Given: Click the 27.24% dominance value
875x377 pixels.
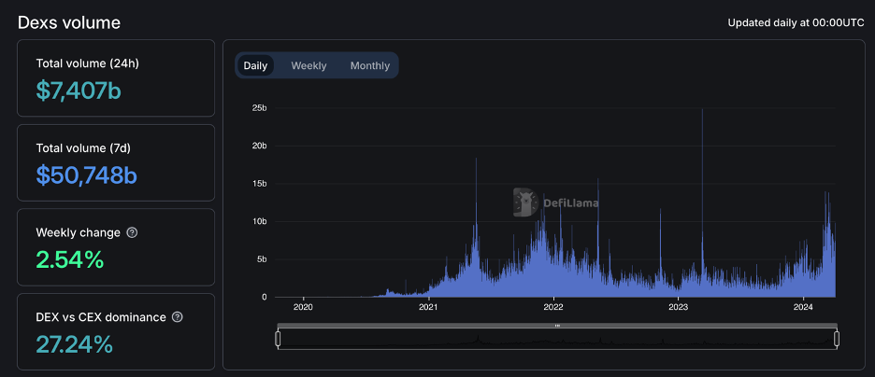Looking at the screenshot, I should click(x=74, y=344).
